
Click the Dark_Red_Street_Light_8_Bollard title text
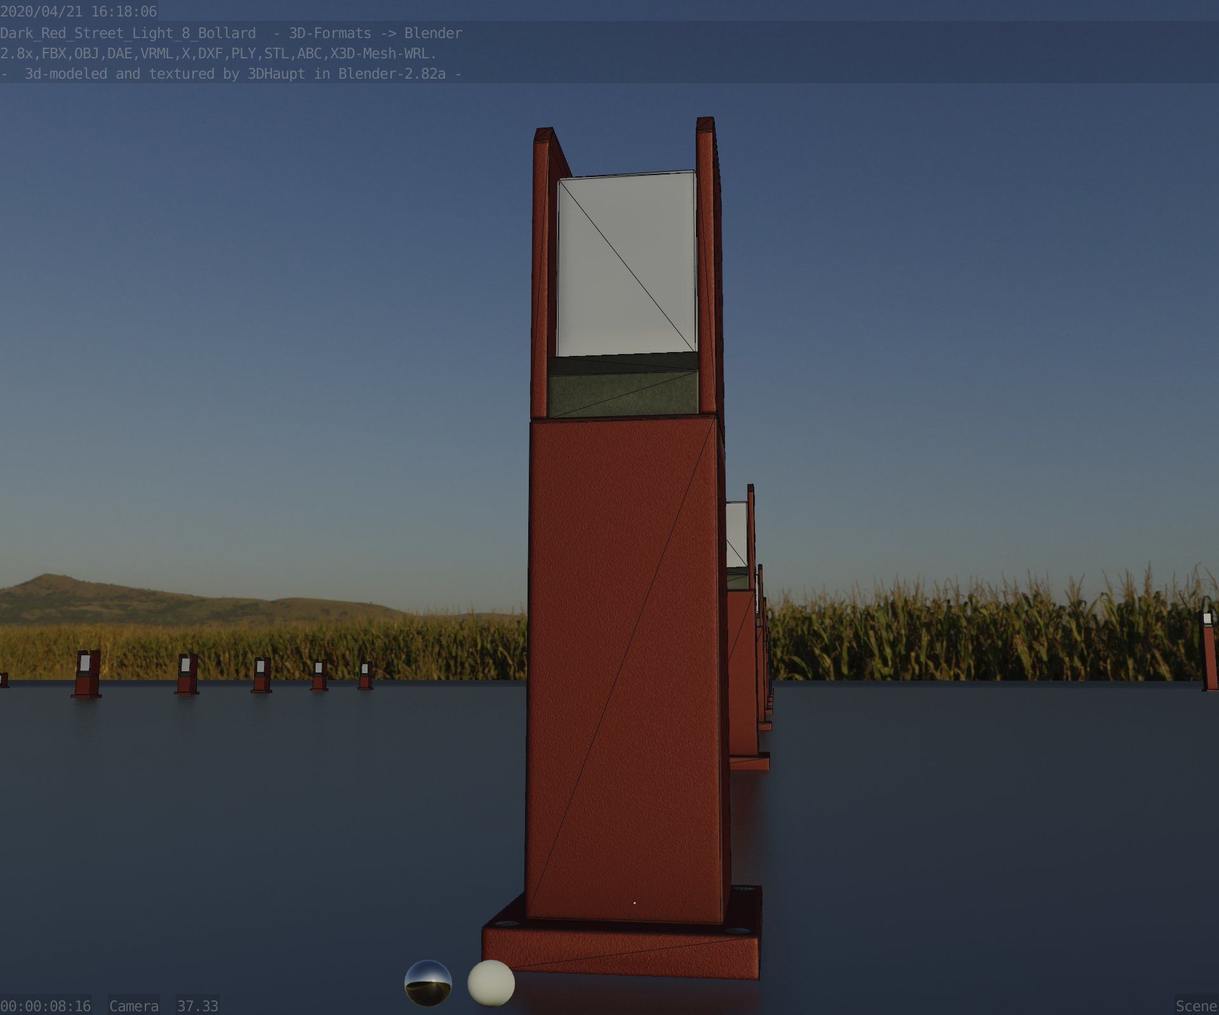tap(128, 33)
